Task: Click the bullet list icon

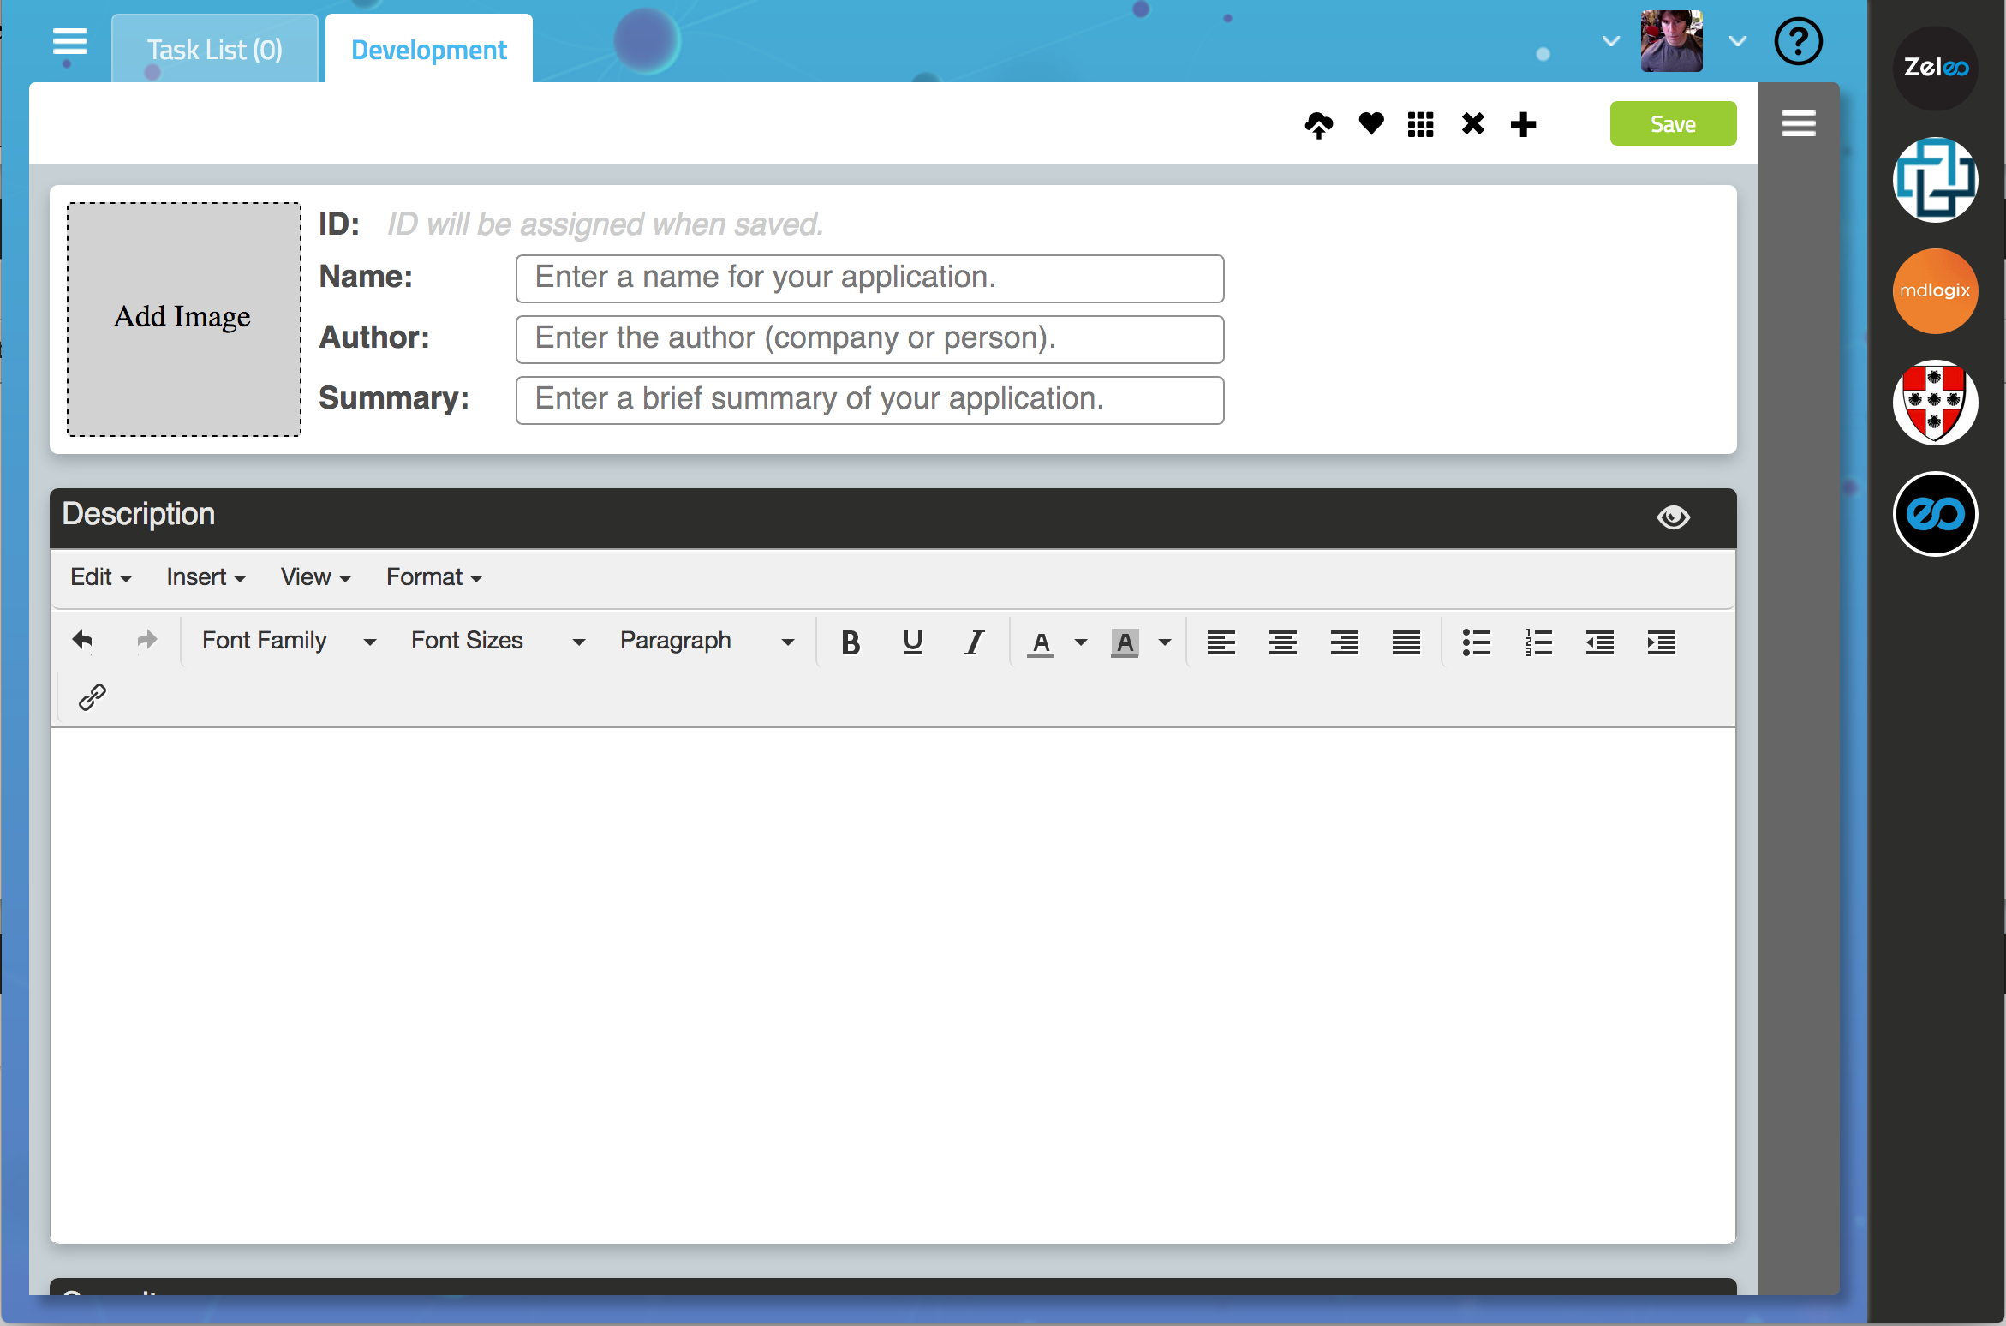Action: click(1476, 642)
